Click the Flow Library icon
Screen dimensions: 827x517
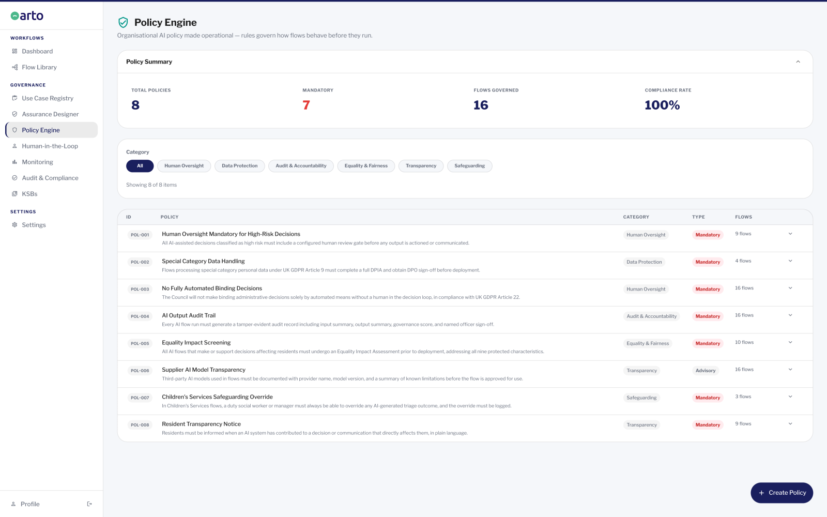14,67
